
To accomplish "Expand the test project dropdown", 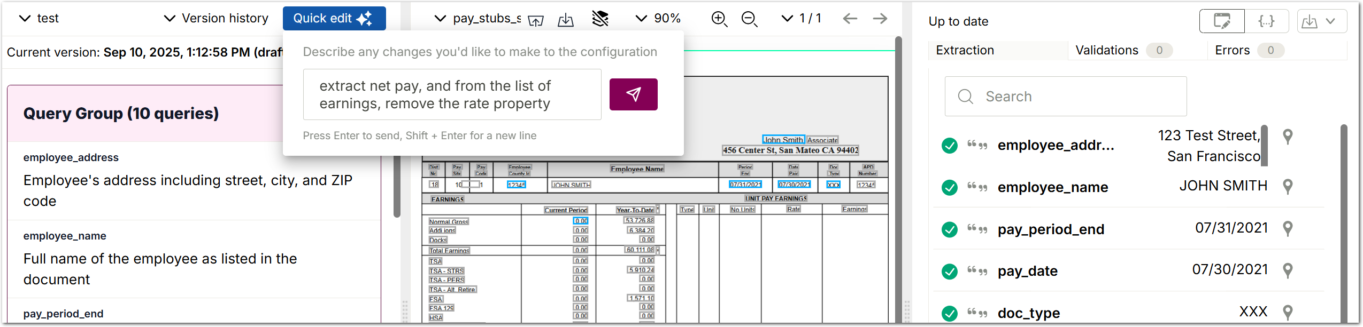I will [x=38, y=18].
